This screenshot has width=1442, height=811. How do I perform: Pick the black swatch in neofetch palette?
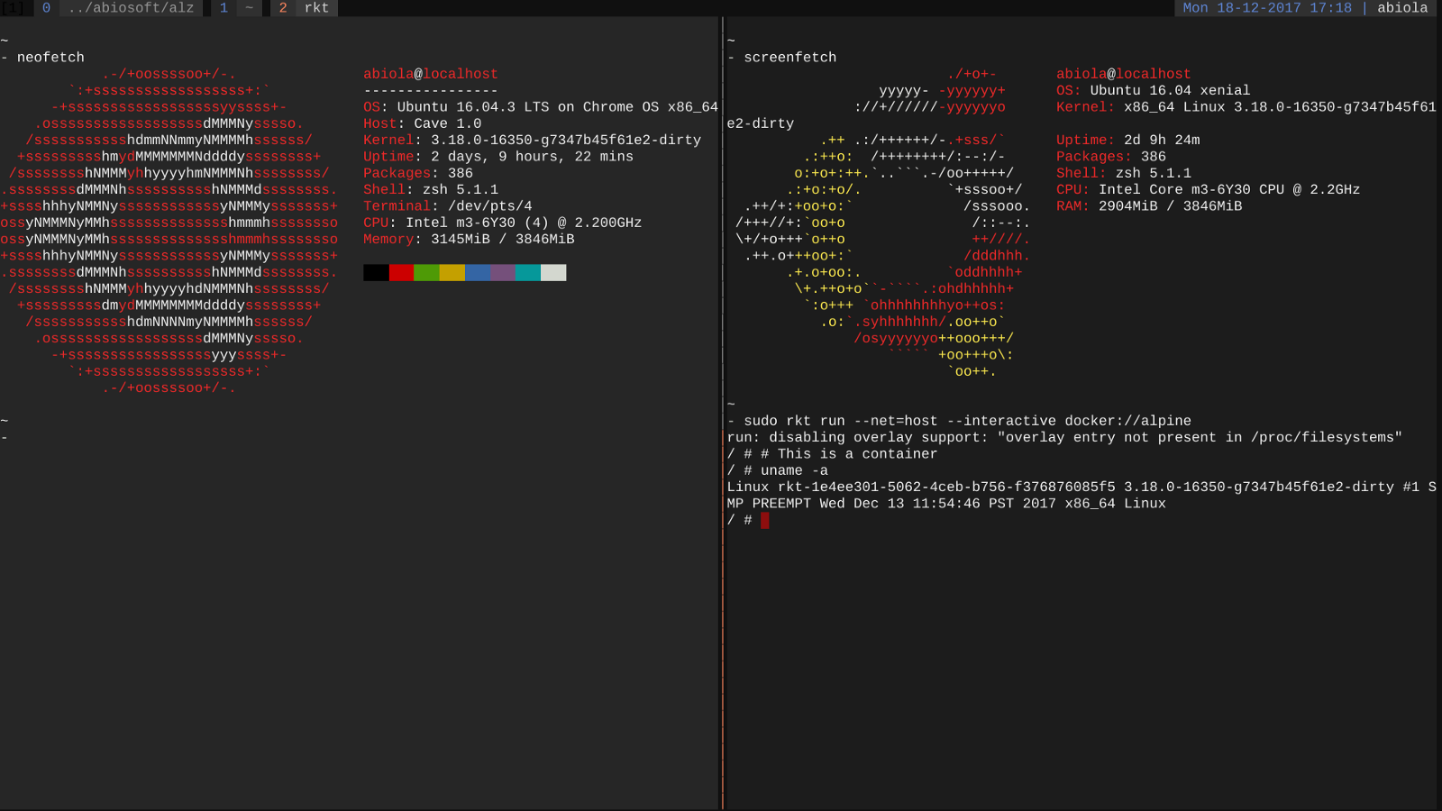pyautogui.click(x=376, y=273)
